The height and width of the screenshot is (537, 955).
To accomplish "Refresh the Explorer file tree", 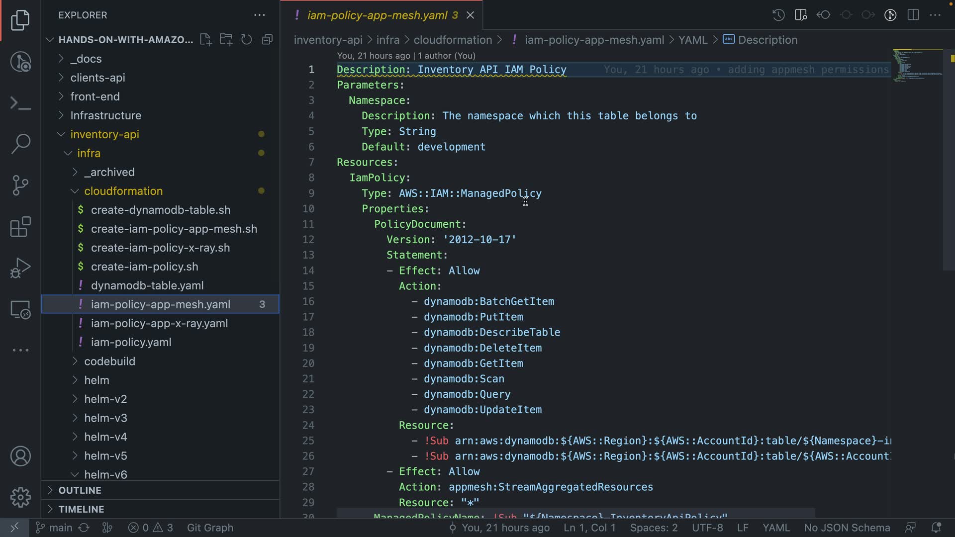I will [x=247, y=40].
